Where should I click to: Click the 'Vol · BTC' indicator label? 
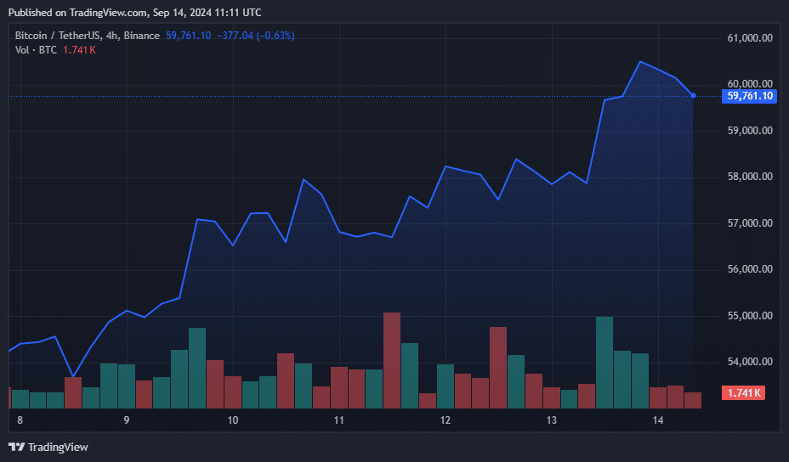[x=36, y=50]
